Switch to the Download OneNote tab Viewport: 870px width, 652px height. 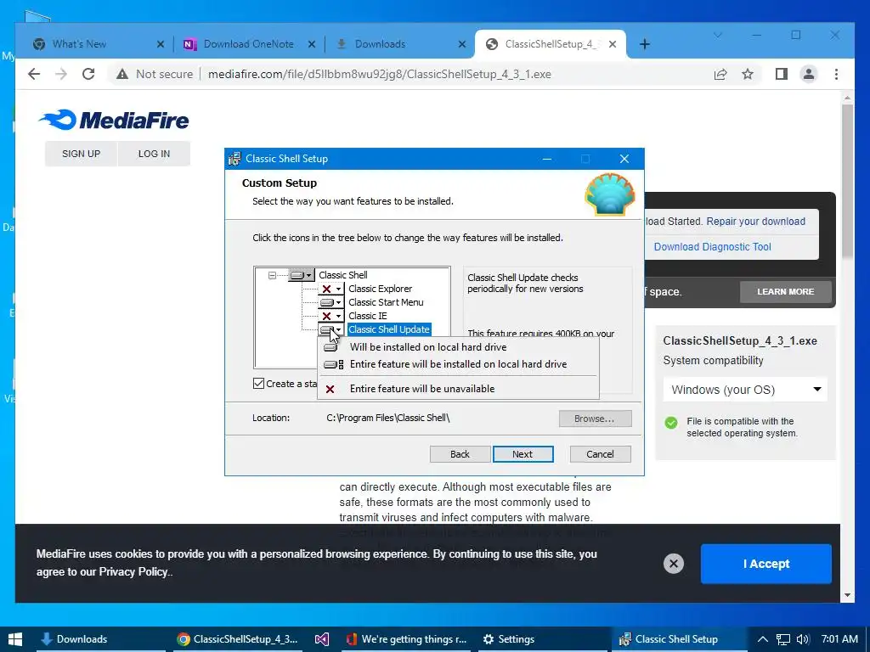(x=249, y=44)
